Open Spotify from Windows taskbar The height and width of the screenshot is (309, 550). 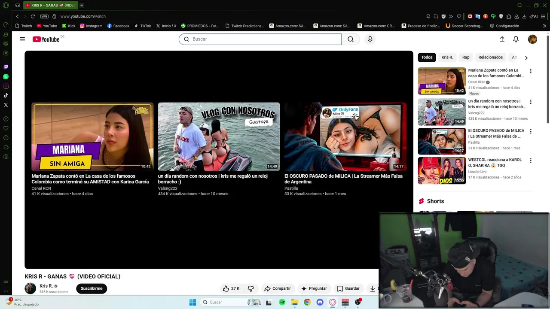point(282,302)
